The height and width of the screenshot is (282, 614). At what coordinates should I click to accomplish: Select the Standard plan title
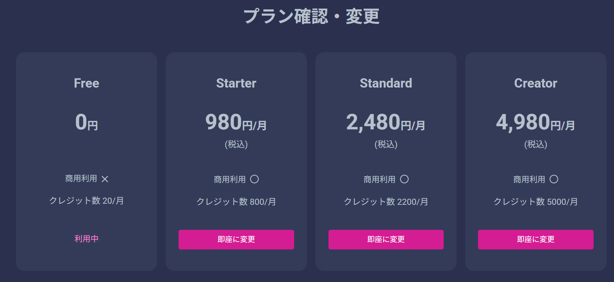386,83
